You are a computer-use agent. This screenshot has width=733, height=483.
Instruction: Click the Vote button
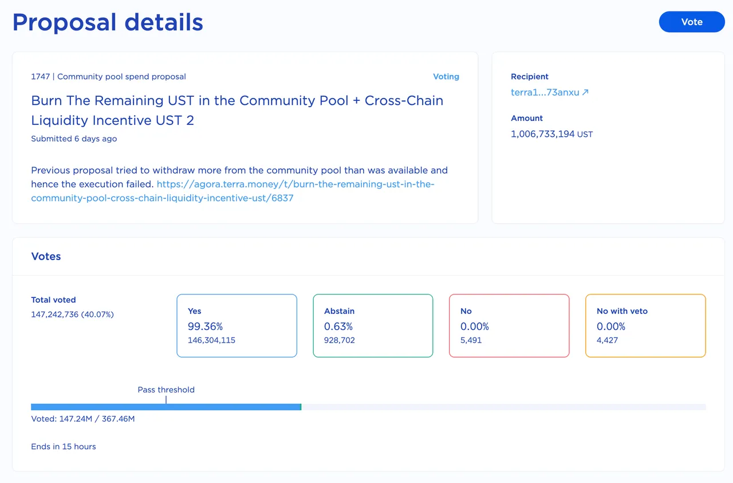tap(692, 22)
